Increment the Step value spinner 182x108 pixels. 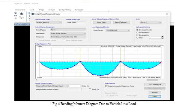point(163,37)
